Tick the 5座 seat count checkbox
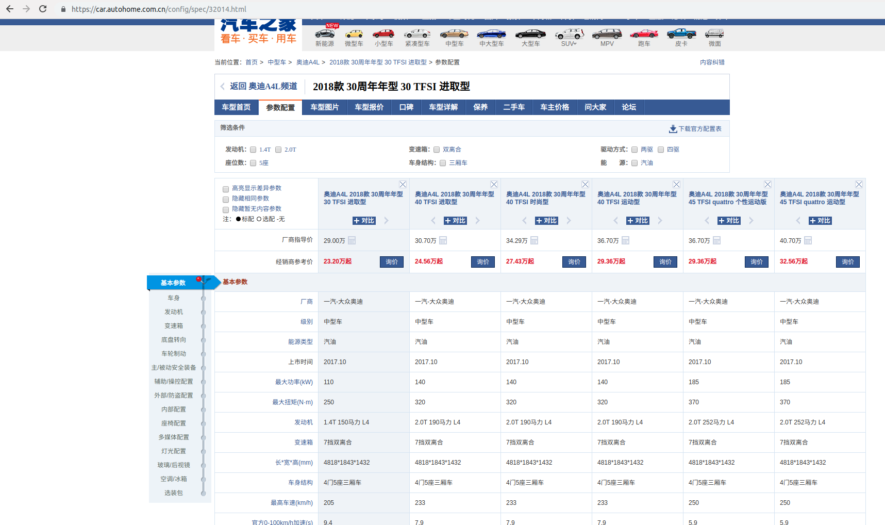 coord(253,163)
